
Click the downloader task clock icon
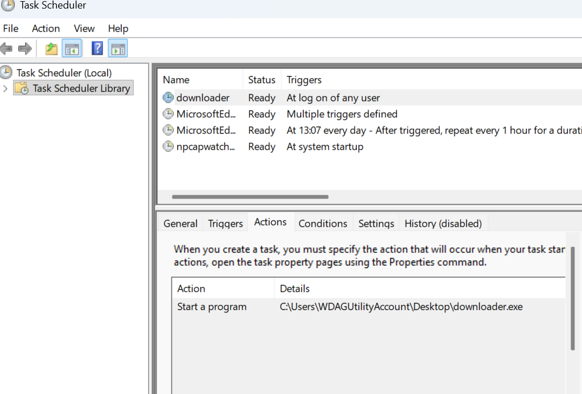tap(168, 98)
